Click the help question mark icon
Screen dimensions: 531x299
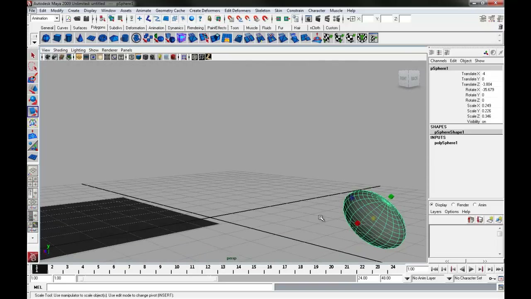[x=200, y=19]
